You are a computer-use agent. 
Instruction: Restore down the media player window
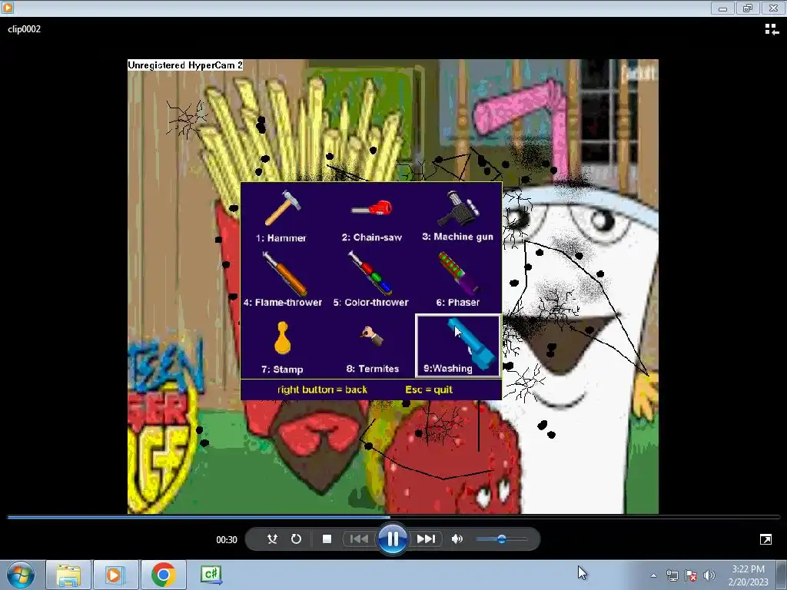pos(748,8)
